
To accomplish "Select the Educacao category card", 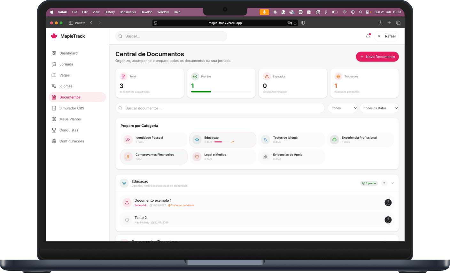I will click(x=223, y=140).
